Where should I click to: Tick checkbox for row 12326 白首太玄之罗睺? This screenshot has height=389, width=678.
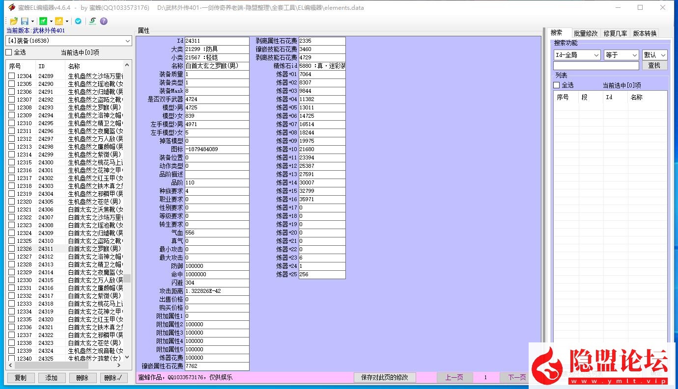(12, 249)
